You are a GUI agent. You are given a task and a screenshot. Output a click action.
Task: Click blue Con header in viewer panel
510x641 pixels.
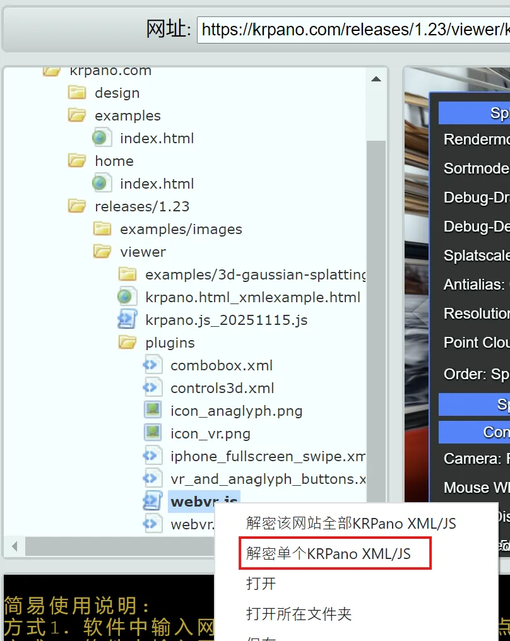click(475, 432)
